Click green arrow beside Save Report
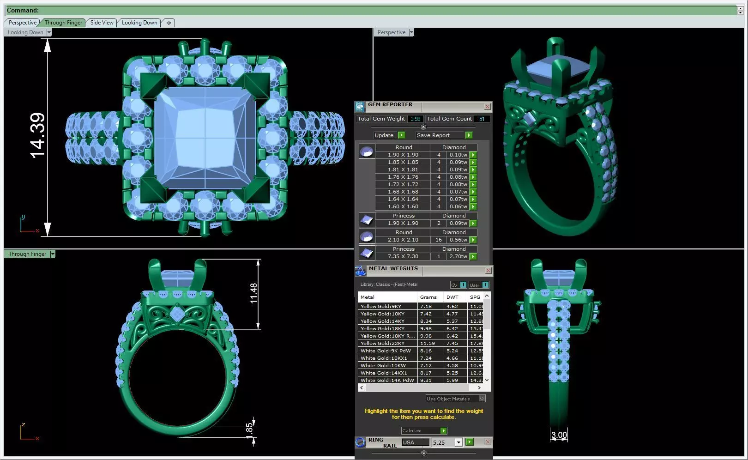748x460 pixels. click(469, 135)
